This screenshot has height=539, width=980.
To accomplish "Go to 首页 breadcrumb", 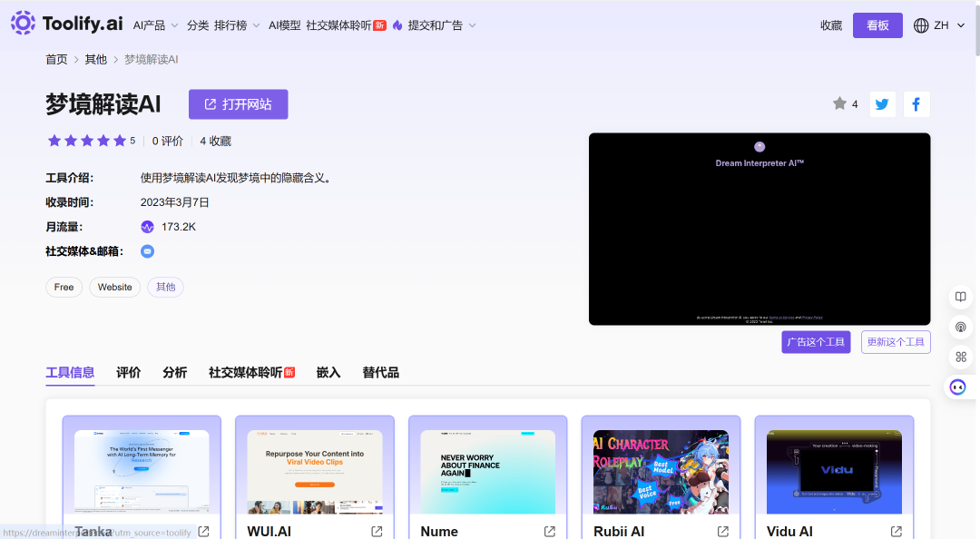I will tap(56, 59).
